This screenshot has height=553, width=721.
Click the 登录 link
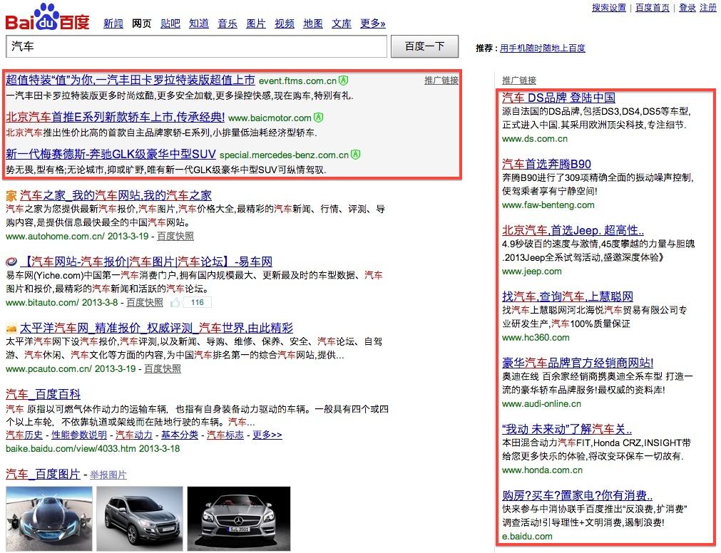[687, 8]
